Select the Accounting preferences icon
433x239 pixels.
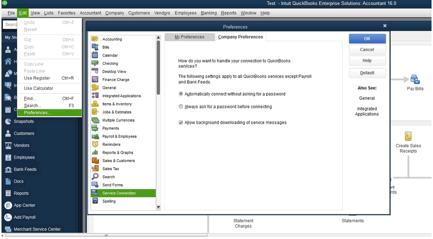95,39
